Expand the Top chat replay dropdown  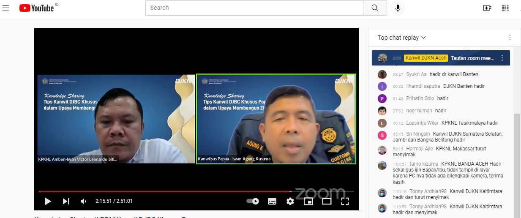[401, 38]
